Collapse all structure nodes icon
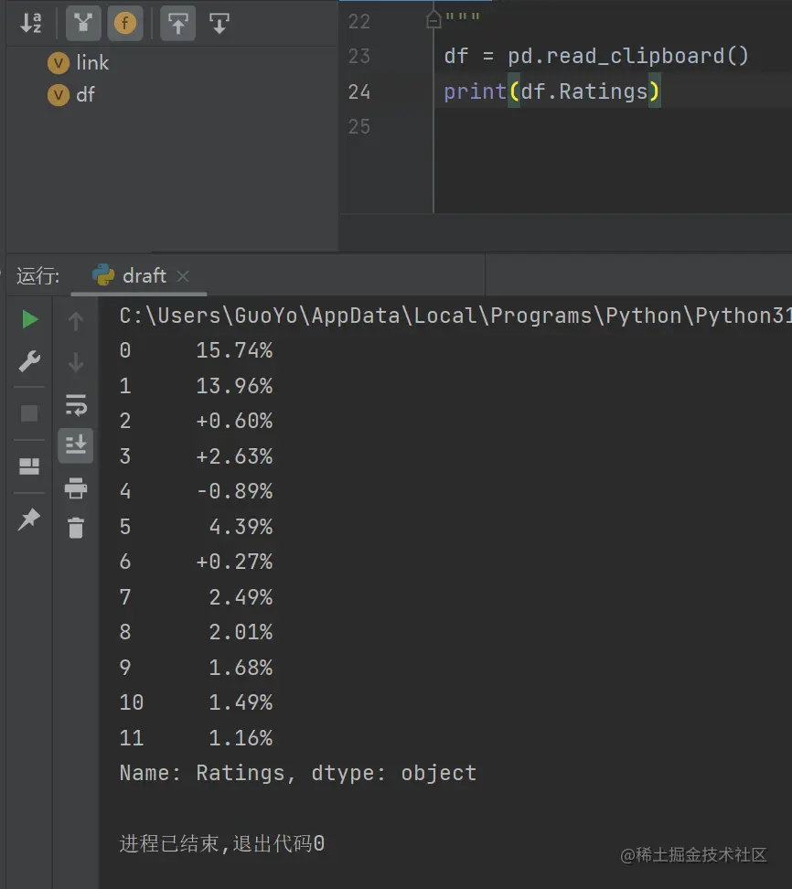The height and width of the screenshot is (889, 792). point(219,23)
